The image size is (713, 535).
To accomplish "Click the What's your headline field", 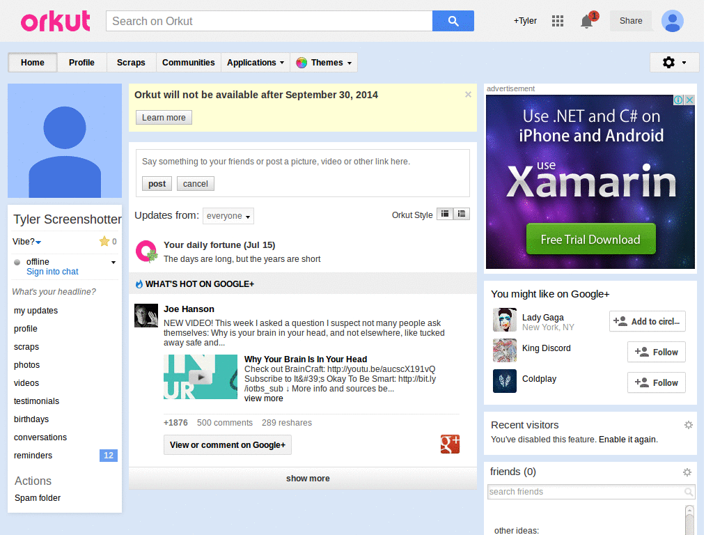I will pos(54,292).
